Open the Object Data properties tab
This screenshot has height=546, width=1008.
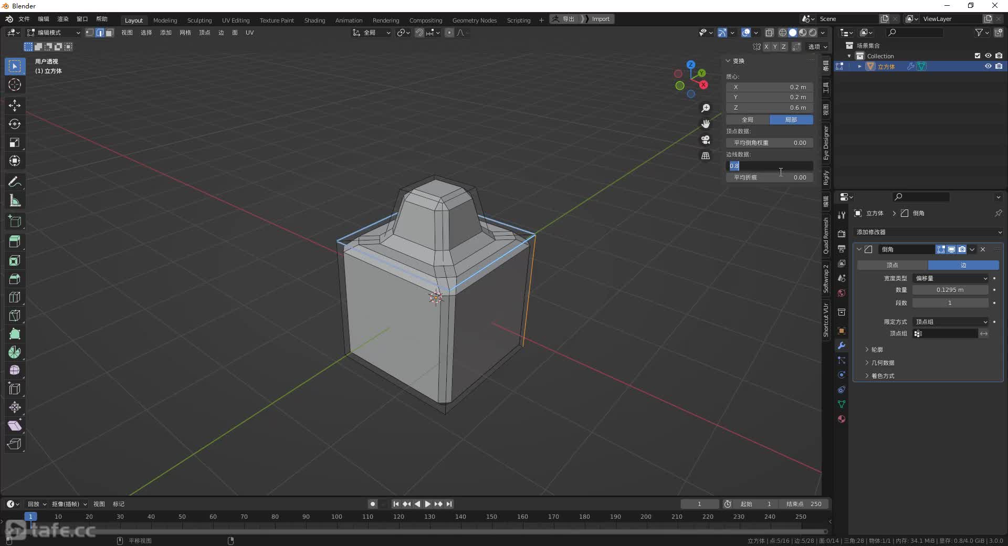842,404
